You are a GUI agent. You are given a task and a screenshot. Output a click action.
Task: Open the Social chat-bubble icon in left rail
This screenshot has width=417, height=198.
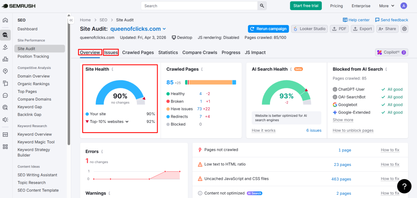tap(5, 95)
